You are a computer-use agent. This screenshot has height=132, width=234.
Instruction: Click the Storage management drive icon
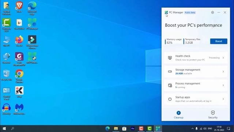[x=170, y=71]
